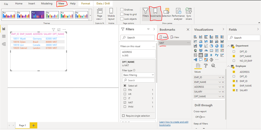Select the Q&A speech bubble visual
Viewport: 261px width, 130px height.
pyautogui.click(x=201, y=60)
